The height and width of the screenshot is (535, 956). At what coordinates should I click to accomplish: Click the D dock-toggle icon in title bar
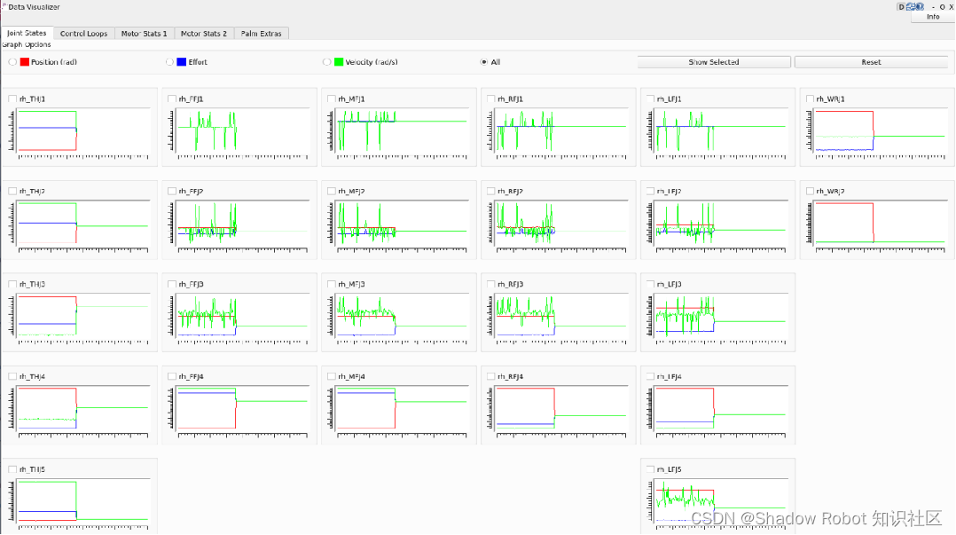[x=900, y=7]
